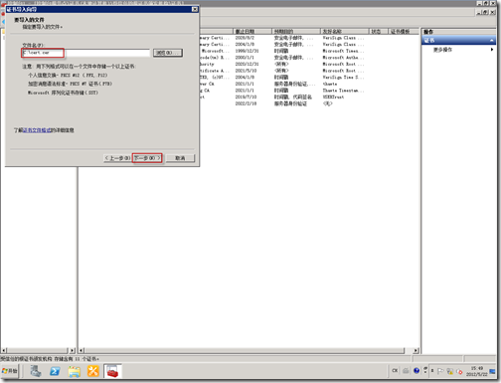
Task: Sort by the 友好名称 column header
Action: pyautogui.click(x=345, y=31)
